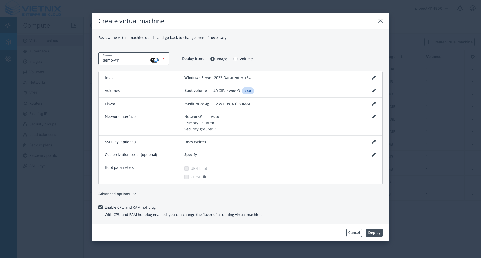Open the user account icon
481x258 pixels.
(x=473, y=8)
